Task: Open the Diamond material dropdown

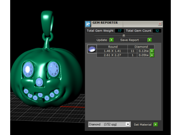Action: click(128, 124)
